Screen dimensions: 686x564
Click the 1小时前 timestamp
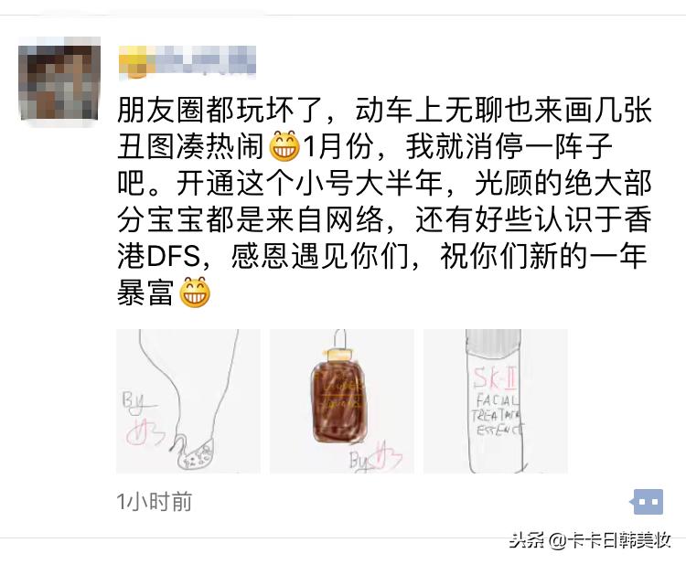[154, 502]
